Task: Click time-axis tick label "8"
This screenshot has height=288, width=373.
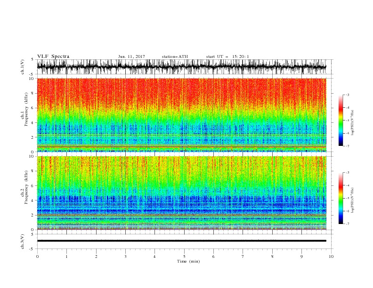Action: [x=272, y=256]
